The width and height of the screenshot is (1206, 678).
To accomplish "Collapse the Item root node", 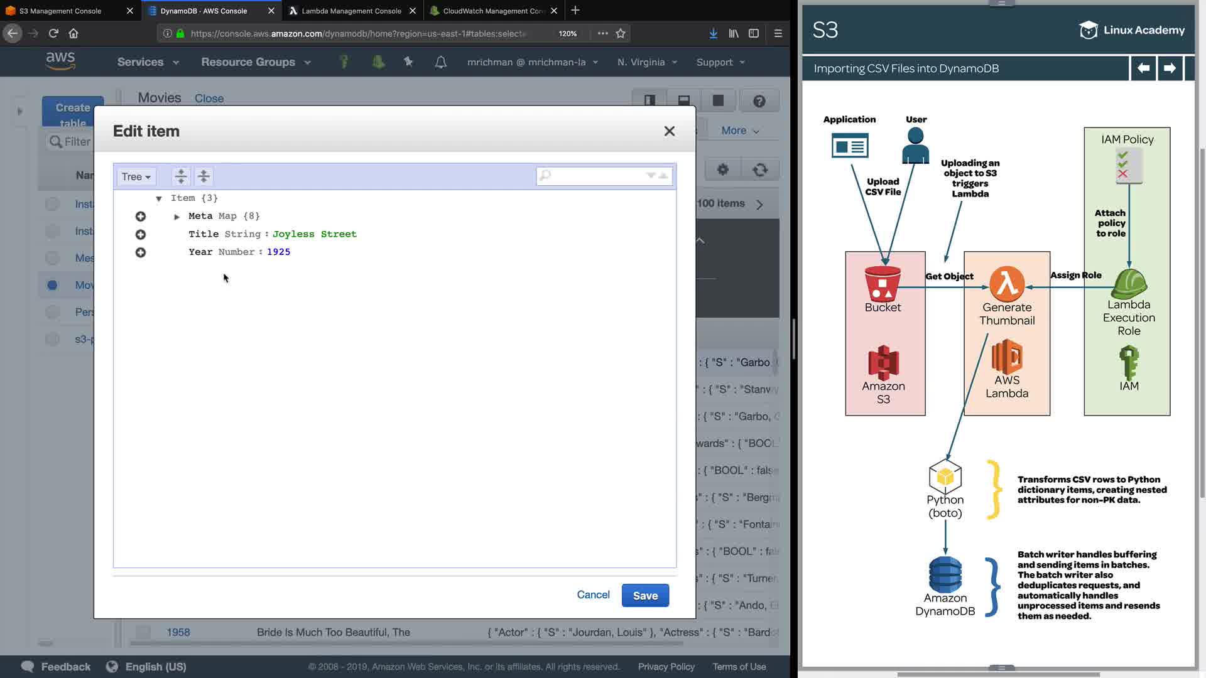I will coord(159,198).
